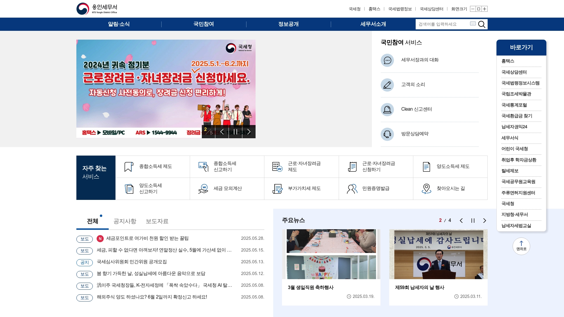Open 국세공무원교육원 shortcut link

point(518,182)
